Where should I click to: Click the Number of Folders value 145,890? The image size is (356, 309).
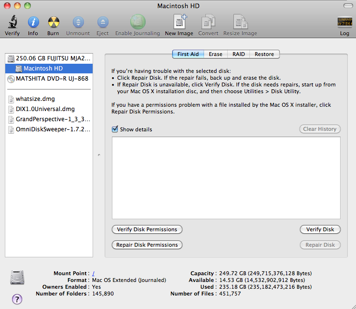click(x=103, y=294)
